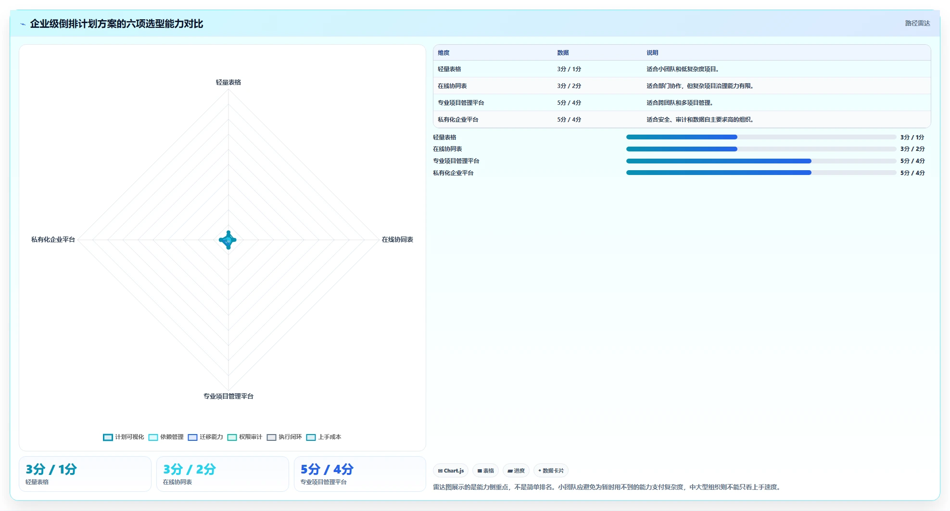Click the 轻量表格 progress bar
Viewport: 950px width, 511px height.
pyautogui.click(x=761, y=137)
